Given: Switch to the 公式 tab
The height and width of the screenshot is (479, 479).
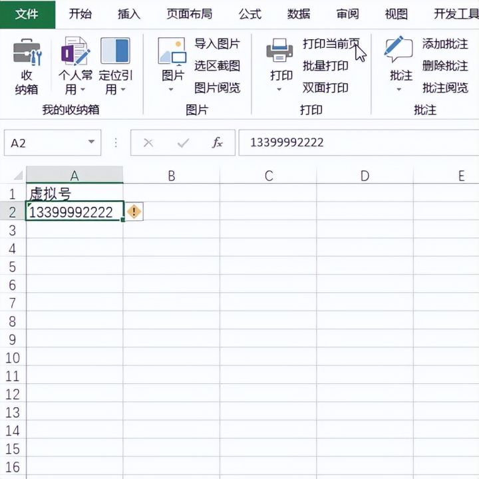Looking at the screenshot, I should 250,14.
